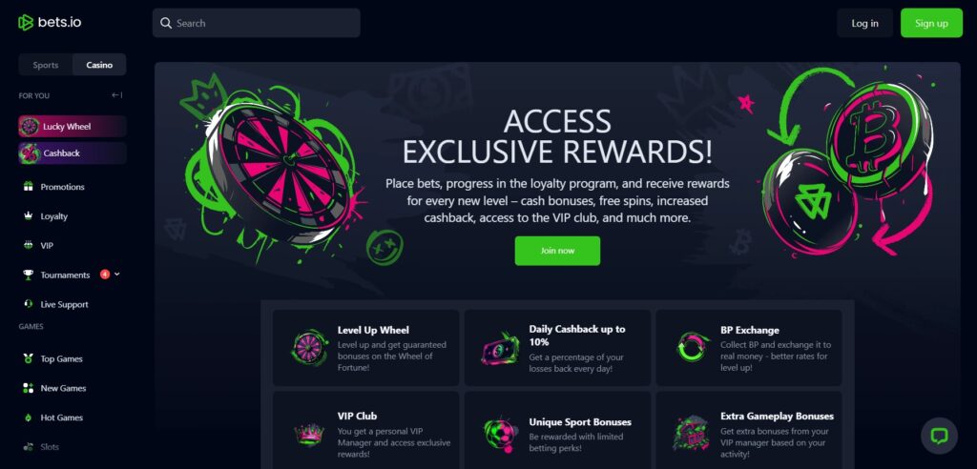Switch to the Casino tab
The image size is (977, 469).
[99, 65]
